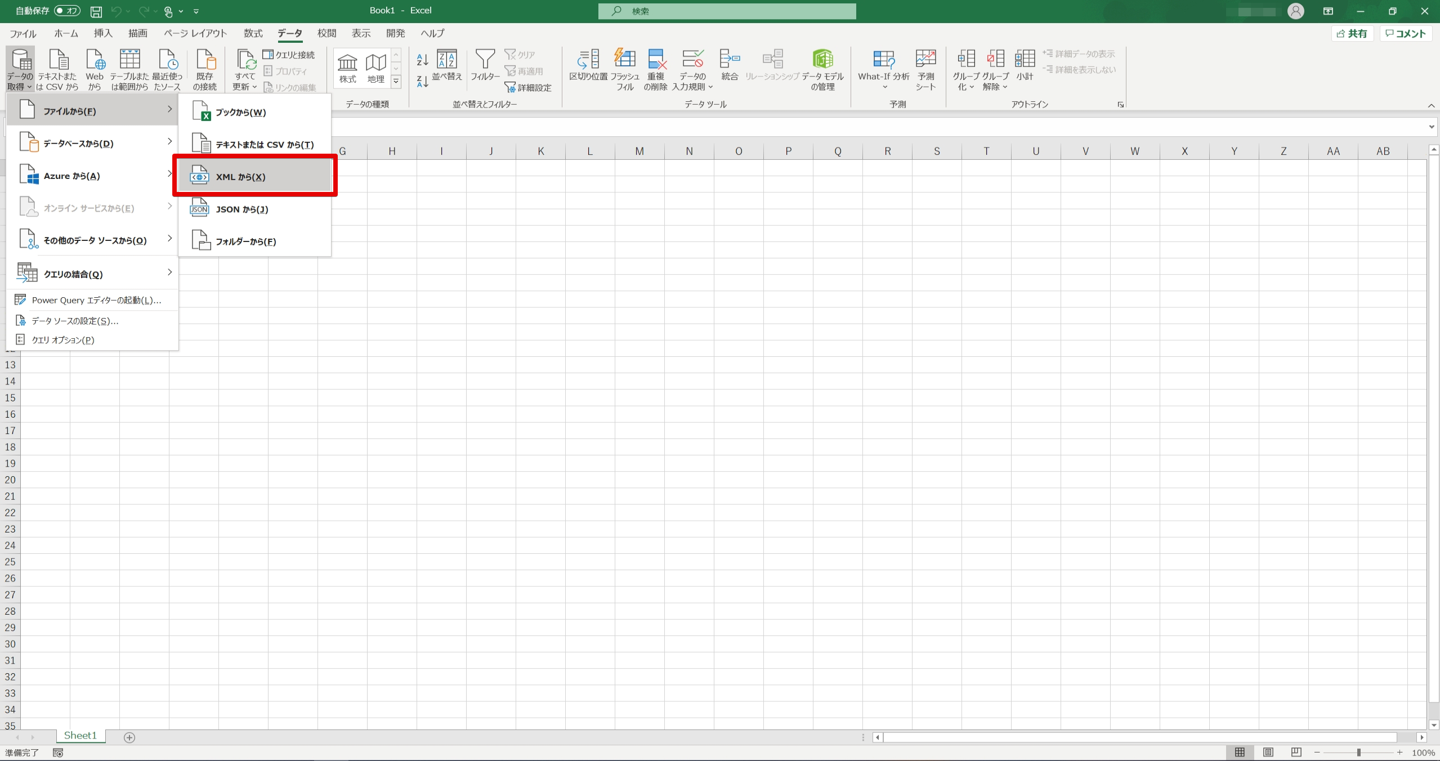The width and height of the screenshot is (1440, 761).
Task: Open the 挿入 ribbon tab
Action: pyautogui.click(x=103, y=33)
